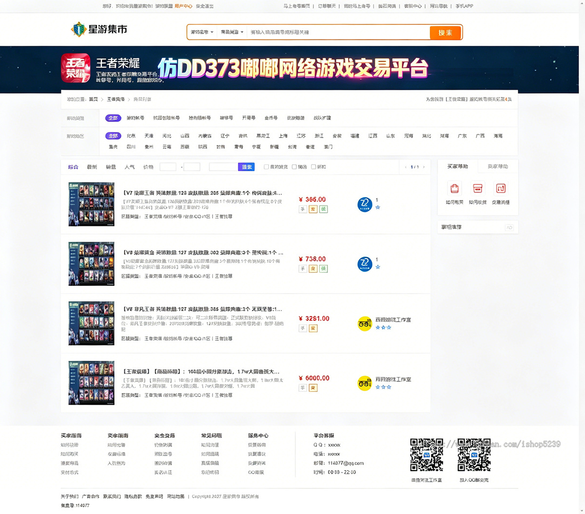
Task: Open the 如何收货 box icon
Action: coord(478,188)
